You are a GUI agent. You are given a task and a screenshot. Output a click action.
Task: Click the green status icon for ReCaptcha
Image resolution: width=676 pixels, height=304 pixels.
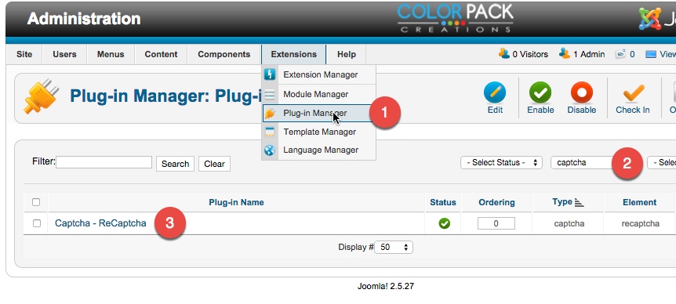[444, 223]
